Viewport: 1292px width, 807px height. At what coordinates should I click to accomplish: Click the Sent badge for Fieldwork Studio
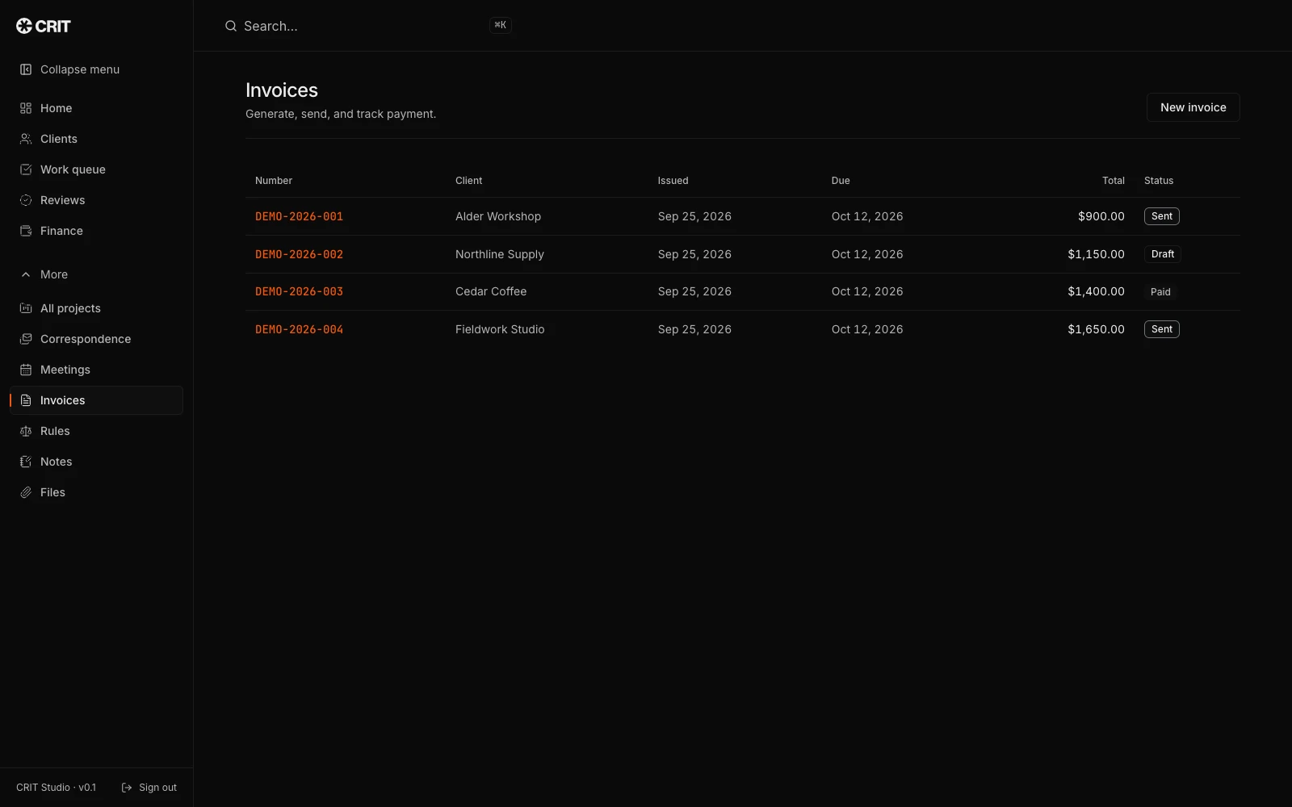[x=1162, y=329]
